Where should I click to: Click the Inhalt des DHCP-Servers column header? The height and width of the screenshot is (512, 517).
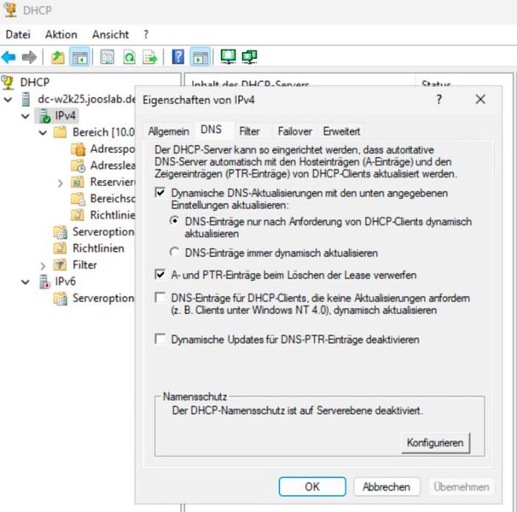(250, 83)
